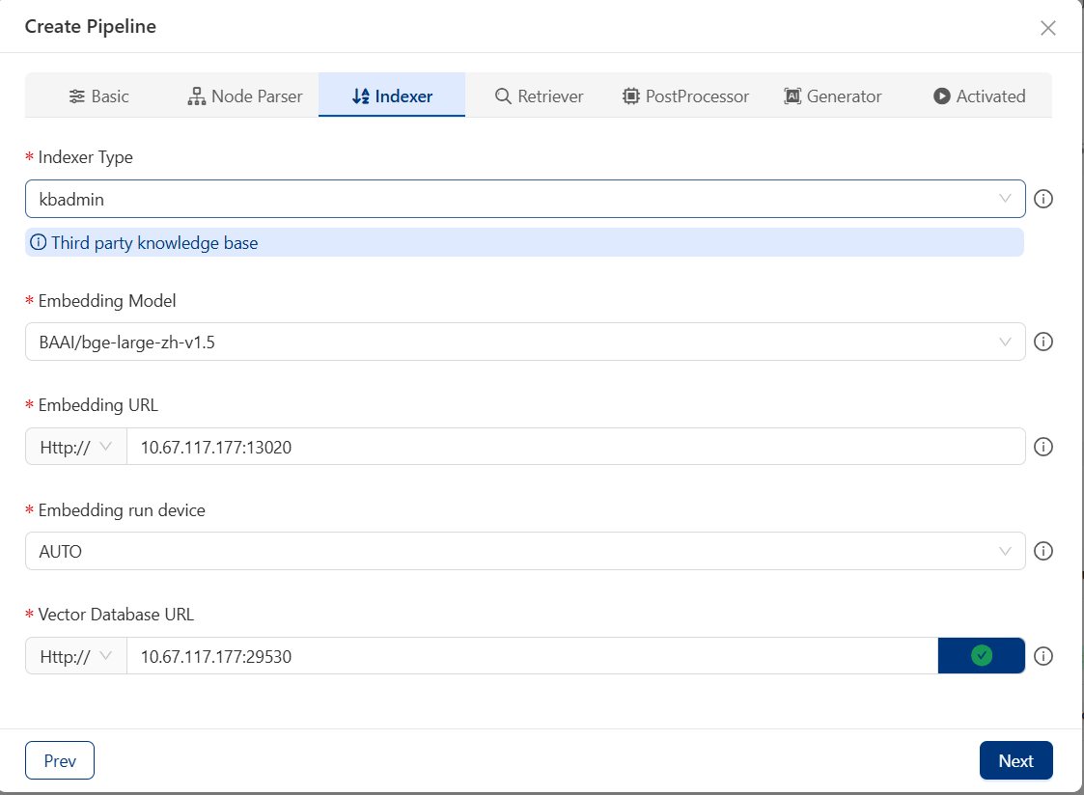The image size is (1084, 795).
Task: Click into the Embedding URL address field
Action: 574,447
